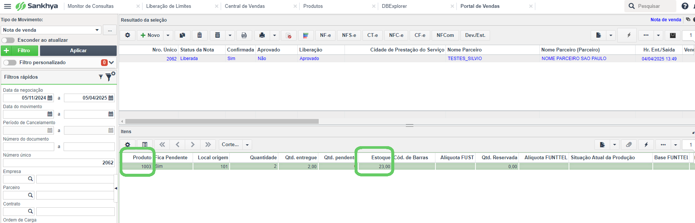
Task: Go to previous item record
Action: pyautogui.click(x=177, y=144)
